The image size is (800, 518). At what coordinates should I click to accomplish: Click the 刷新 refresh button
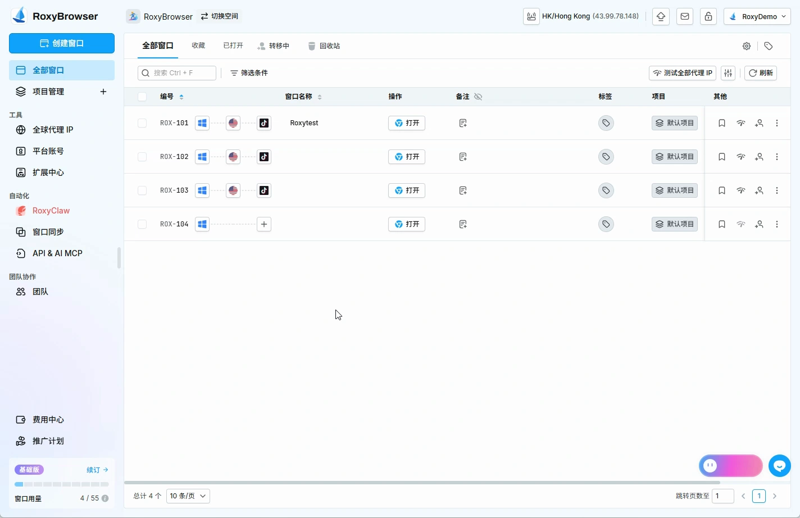coord(761,73)
